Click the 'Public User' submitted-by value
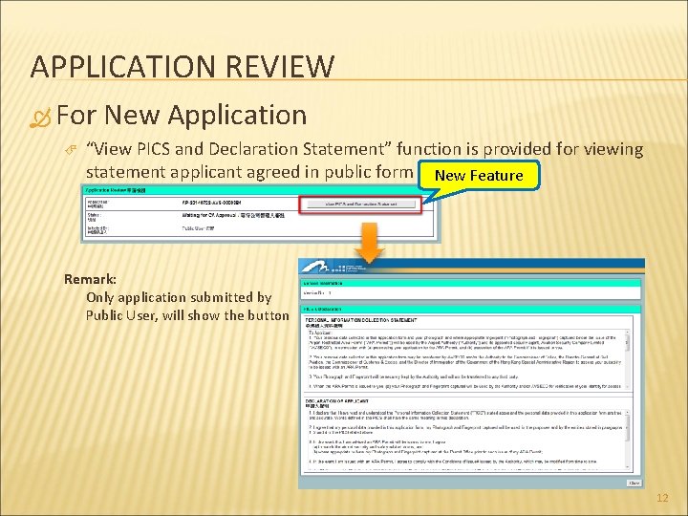This screenshot has height=516, width=688. [198, 228]
